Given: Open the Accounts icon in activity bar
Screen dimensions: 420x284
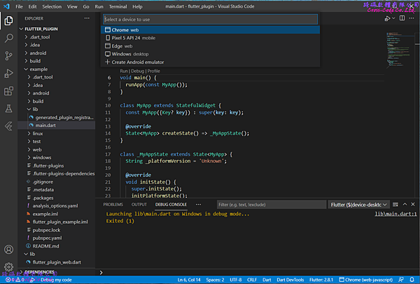Looking at the screenshot, I should (8, 249).
